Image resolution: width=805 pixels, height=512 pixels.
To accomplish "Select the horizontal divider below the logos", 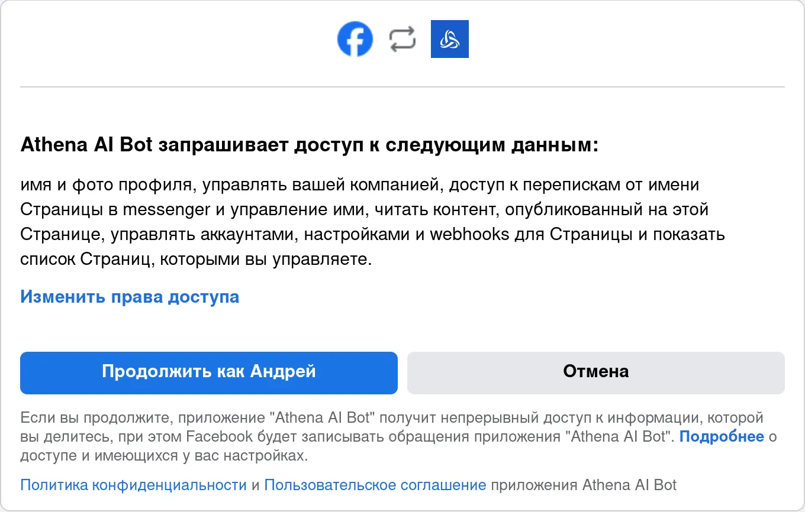I will (402, 87).
